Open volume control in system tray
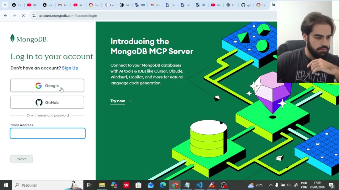Viewport: 339px width, 190px height. click(x=288, y=185)
